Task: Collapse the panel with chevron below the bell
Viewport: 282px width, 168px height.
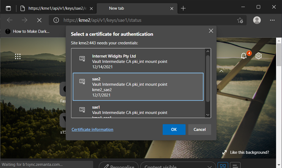Action: (x=221, y=71)
